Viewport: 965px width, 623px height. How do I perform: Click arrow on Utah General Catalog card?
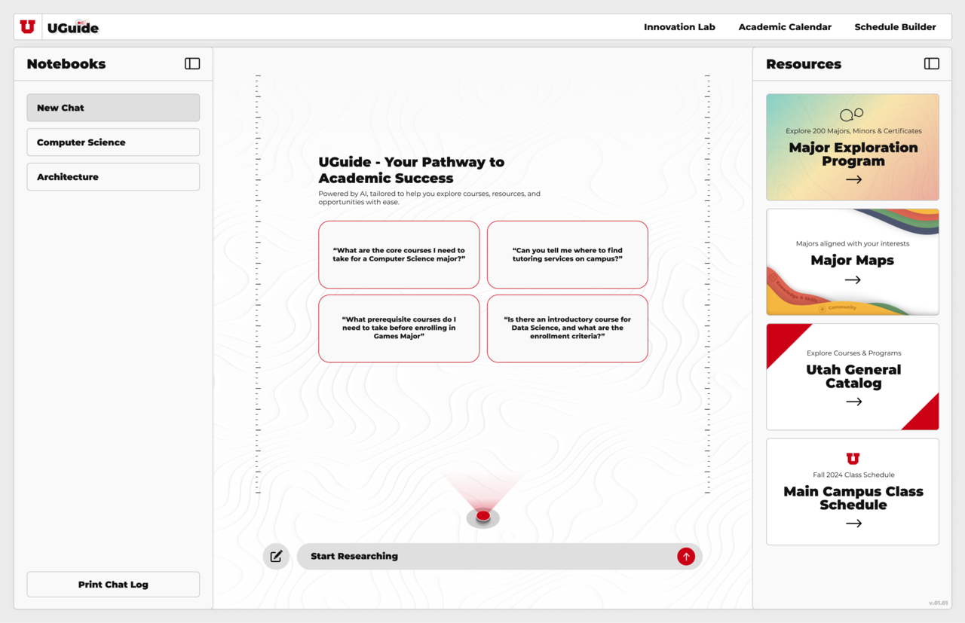click(x=853, y=402)
